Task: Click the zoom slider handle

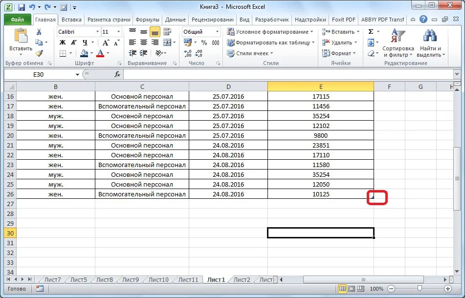Action: (x=420, y=289)
